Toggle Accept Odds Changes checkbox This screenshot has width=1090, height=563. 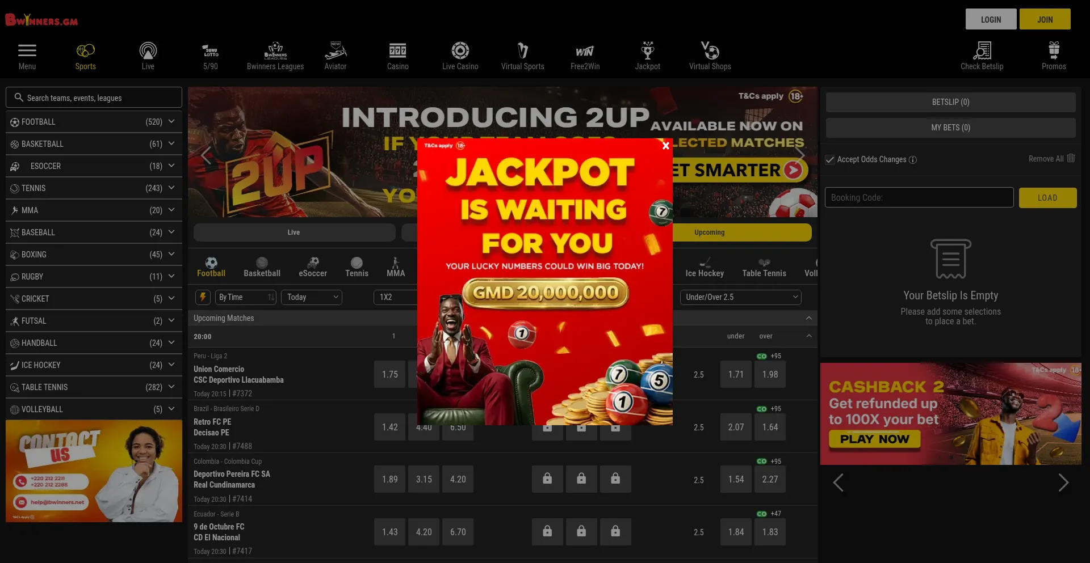(x=830, y=160)
